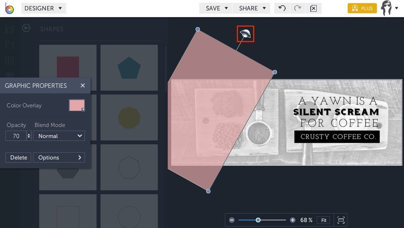
Task: Click the zoom slider knob
Action: click(258, 220)
